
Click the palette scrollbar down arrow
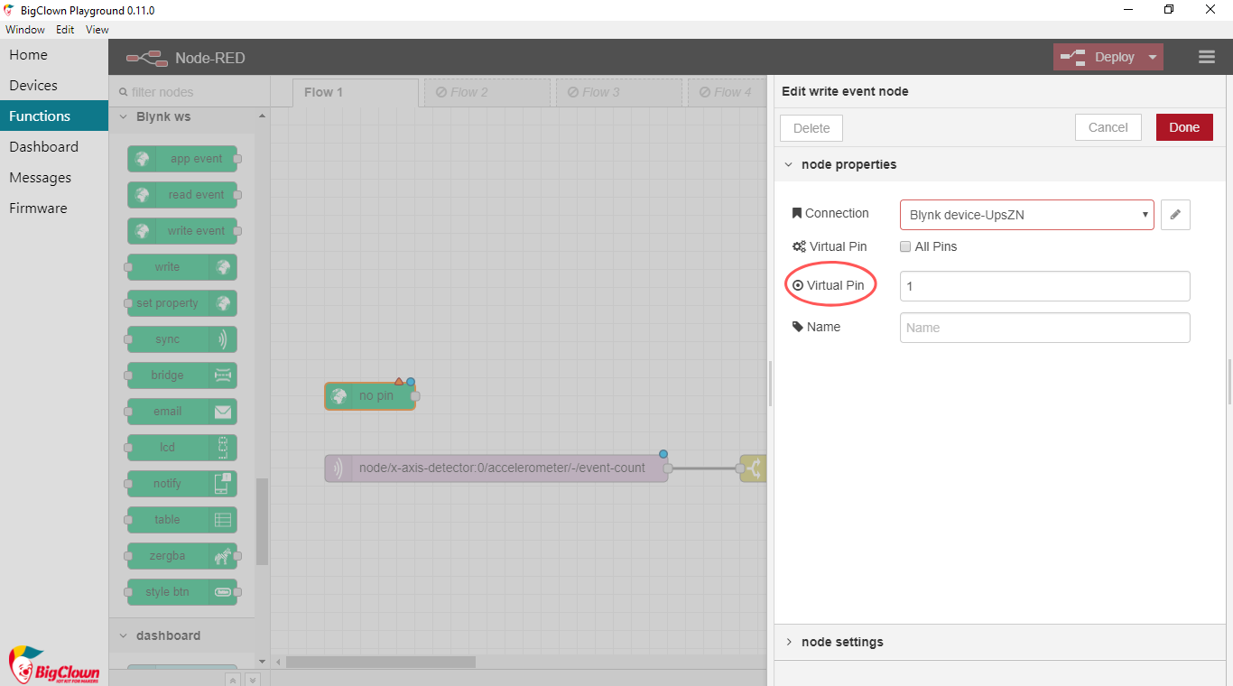click(x=262, y=662)
